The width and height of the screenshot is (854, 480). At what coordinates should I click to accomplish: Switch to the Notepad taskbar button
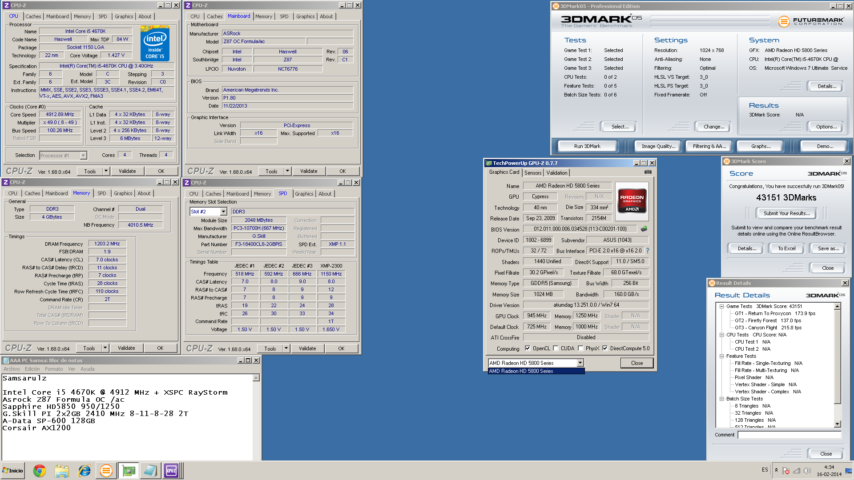[150, 471]
